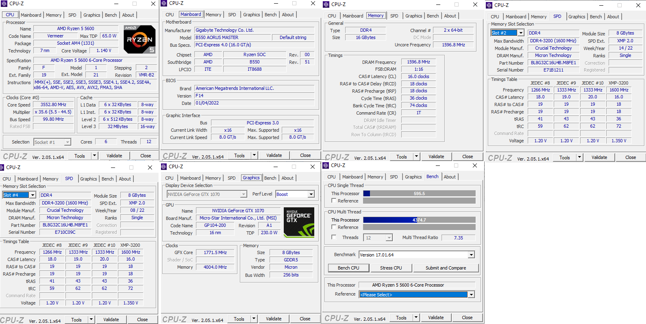Expand Tools arrow in the Memory window

click(x=416, y=157)
